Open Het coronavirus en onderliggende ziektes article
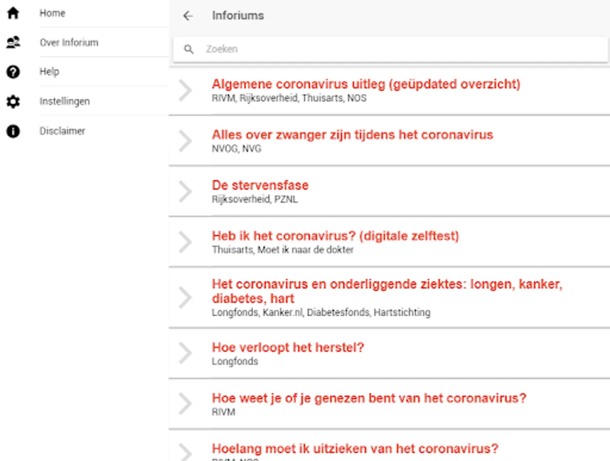The image size is (610, 461). pos(387,291)
